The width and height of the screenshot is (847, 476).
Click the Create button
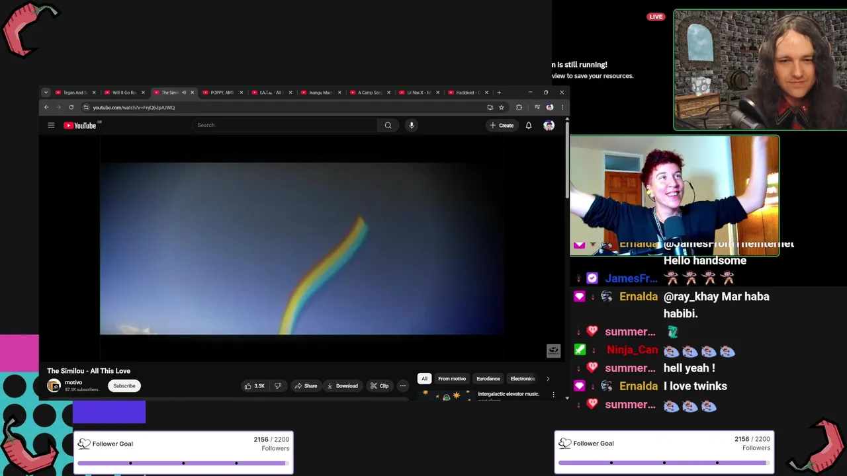point(501,125)
